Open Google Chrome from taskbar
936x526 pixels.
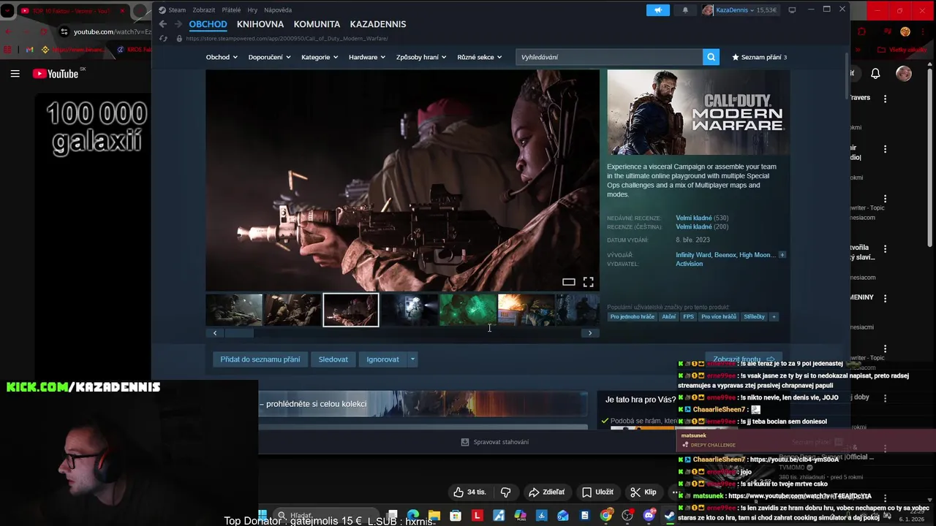point(606,516)
